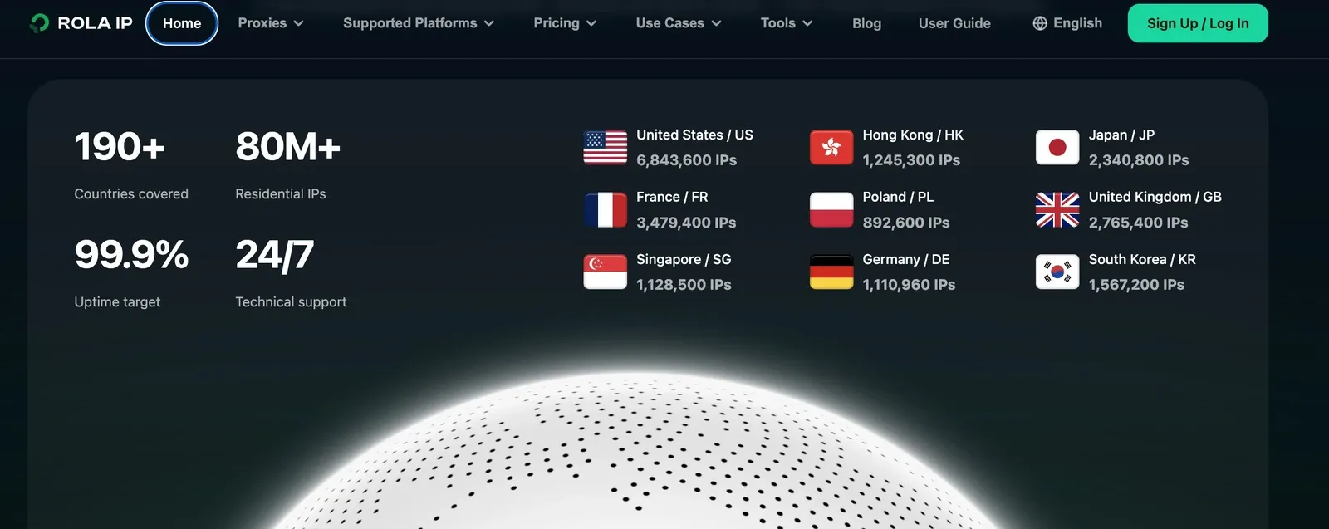
Task: Expand the Tools dropdown chevron
Action: point(807,23)
